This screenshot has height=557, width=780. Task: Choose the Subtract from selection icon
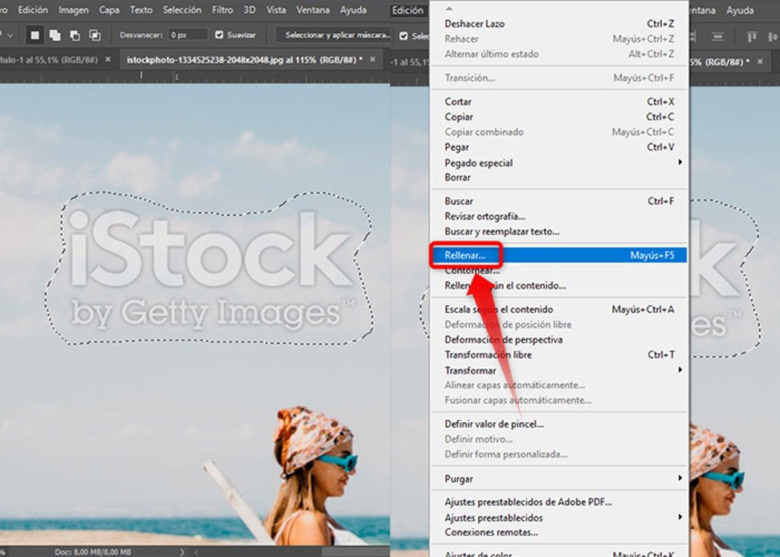click(x=75, y=35)
